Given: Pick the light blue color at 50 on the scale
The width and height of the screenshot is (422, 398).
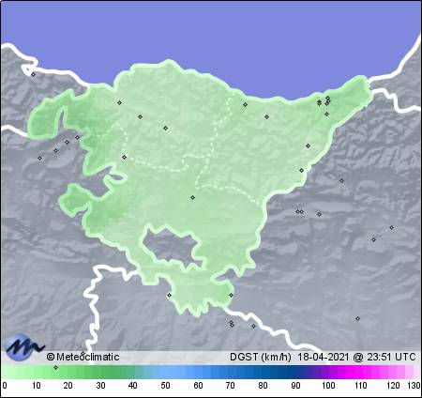Looking at the screenshot, I should pyautogui.click(x=166, y=373).
